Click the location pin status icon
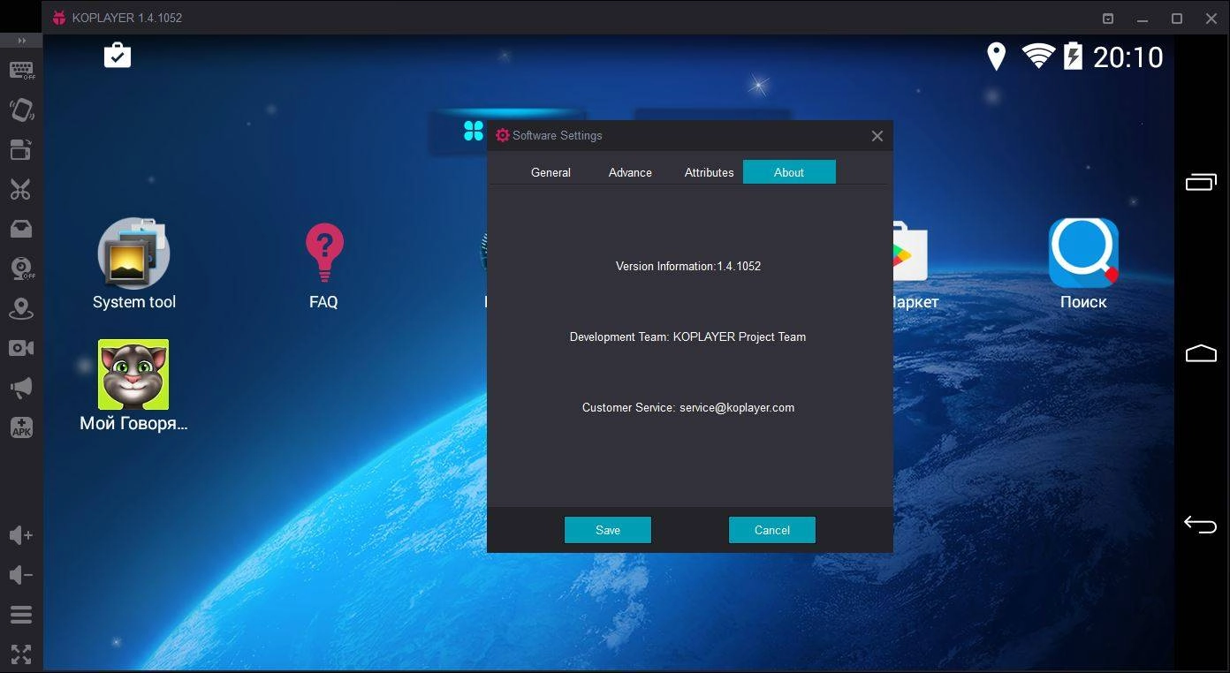The width and height of the screenshot is (1230, 673). [x=996, y=57]
